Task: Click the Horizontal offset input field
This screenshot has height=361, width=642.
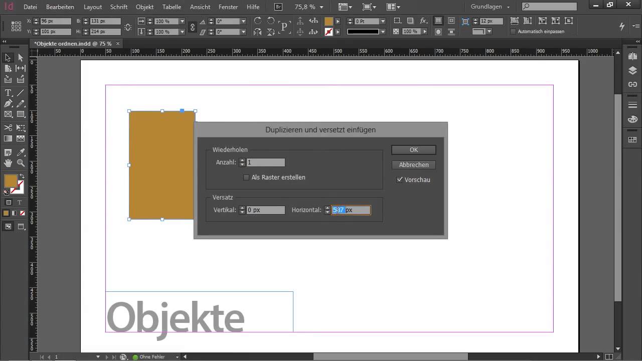Action: click(x=351, y=210)
